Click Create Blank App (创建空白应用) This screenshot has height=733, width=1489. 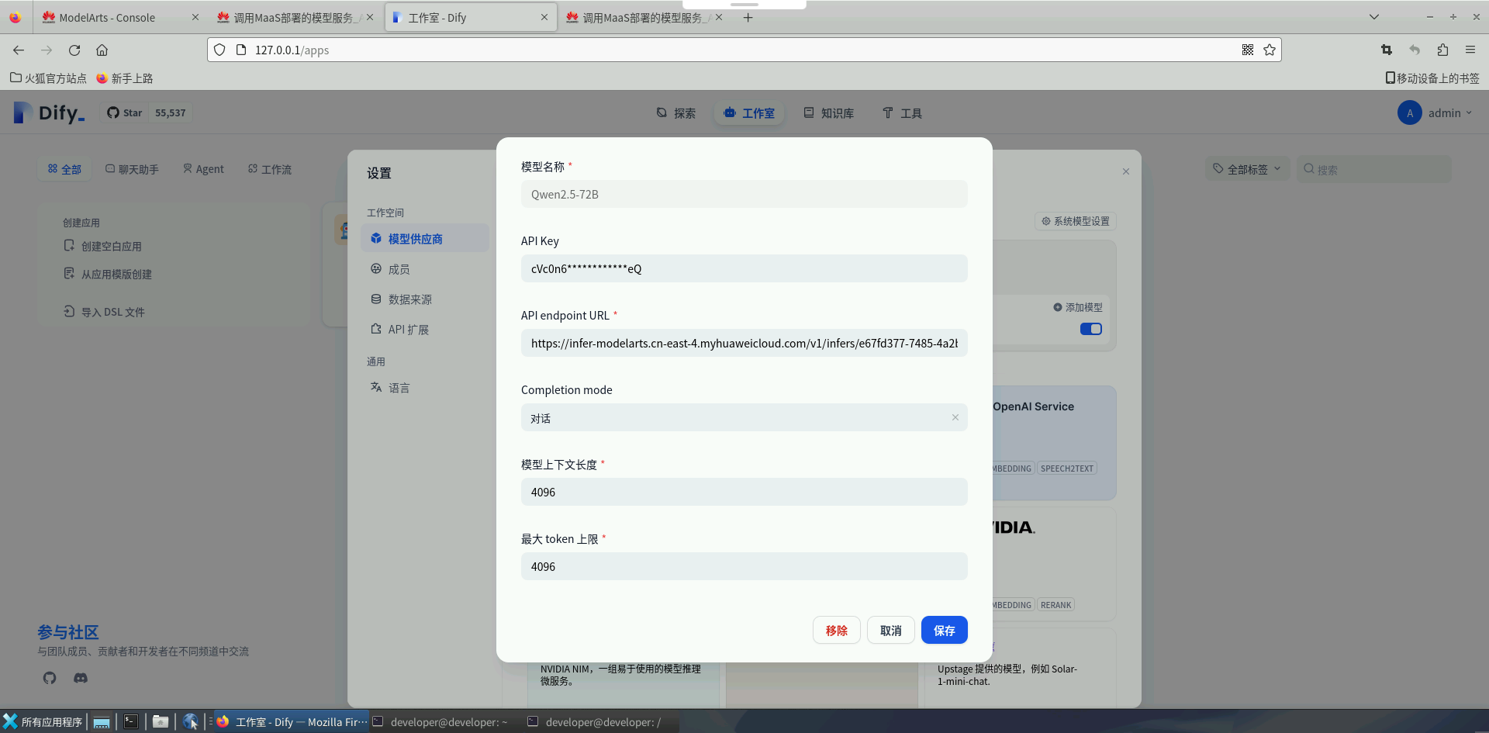(x=102, y=246)
